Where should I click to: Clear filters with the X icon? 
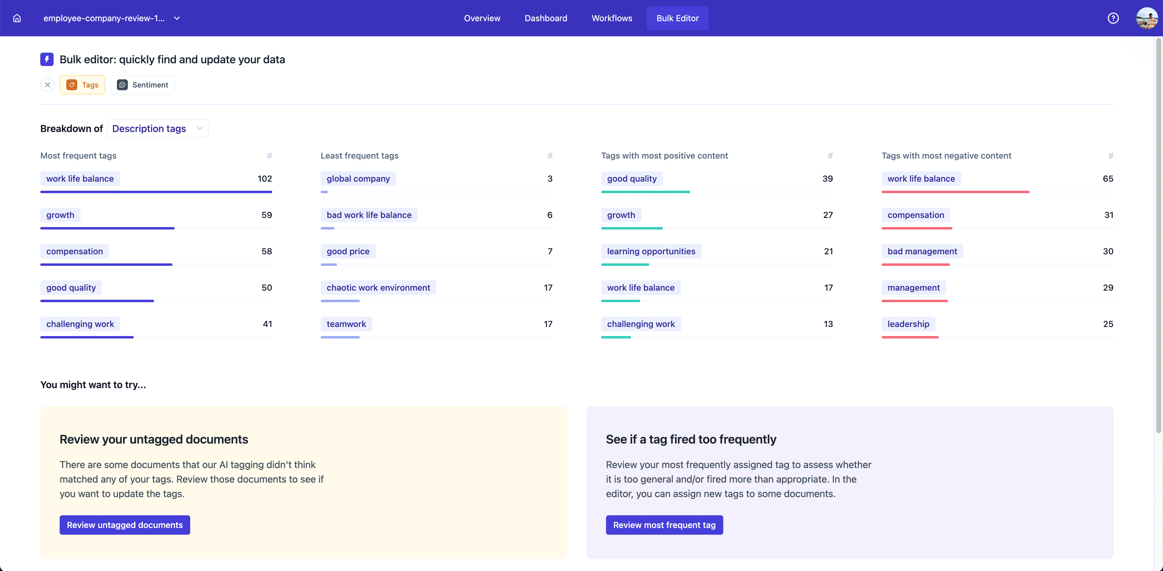[48, 85]
